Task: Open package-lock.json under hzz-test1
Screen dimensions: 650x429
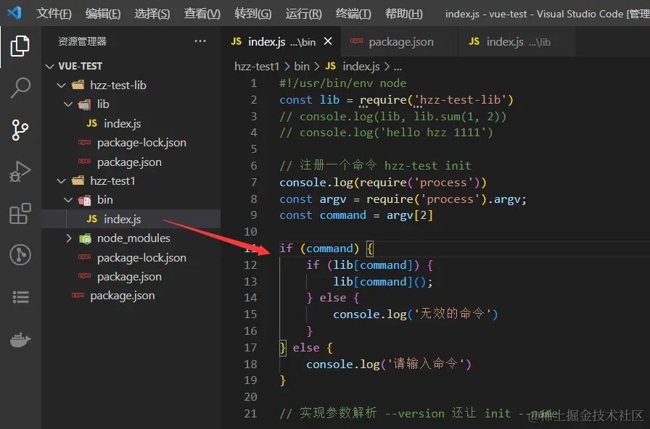Action: click(x=141, y=257)
